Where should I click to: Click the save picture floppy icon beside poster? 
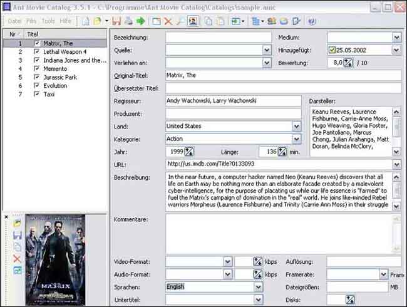[17, 235]
